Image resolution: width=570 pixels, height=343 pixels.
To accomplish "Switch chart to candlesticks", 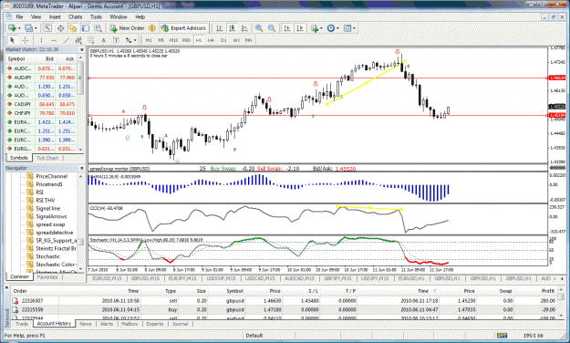I will tap(232, 28).
